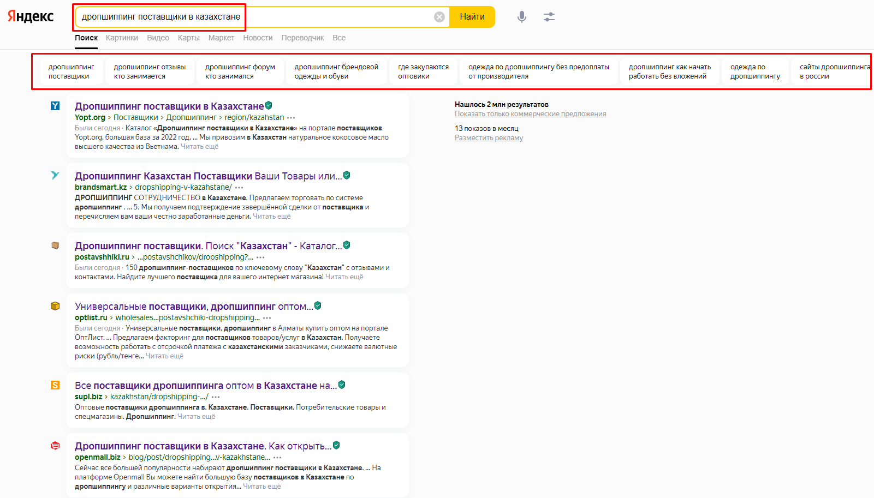This screenshot has width=874, height=498.
Task: Click the verified shield next to the Yopt.org result title
Action: coord(269,106)
